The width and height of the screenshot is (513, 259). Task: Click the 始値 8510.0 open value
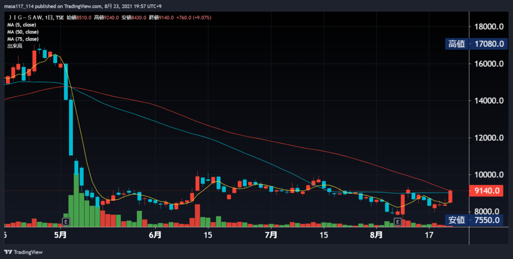(x=79, y=18)
